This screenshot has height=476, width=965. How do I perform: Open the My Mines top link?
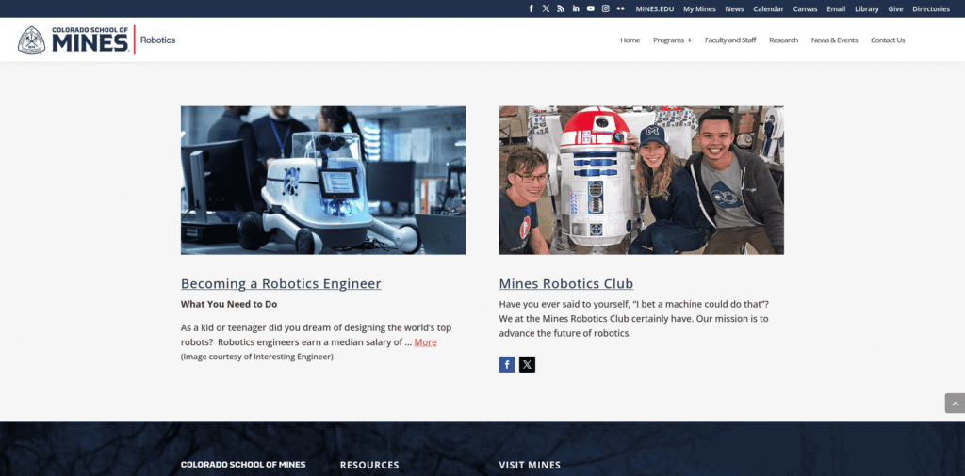(x=700, y=8)
